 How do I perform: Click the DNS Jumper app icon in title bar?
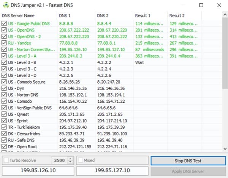point(6,5)
